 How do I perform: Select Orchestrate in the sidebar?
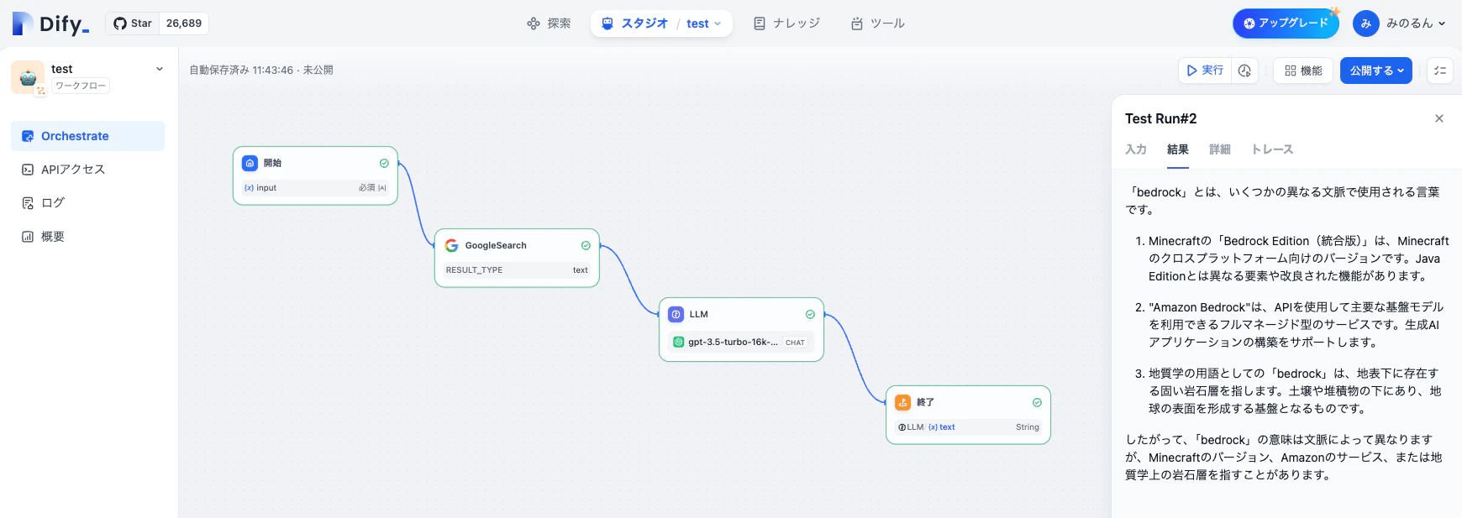click(x=87, y=136)
